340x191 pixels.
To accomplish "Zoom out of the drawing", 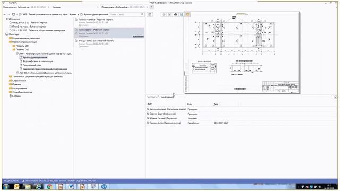I will tap(170, 14).
